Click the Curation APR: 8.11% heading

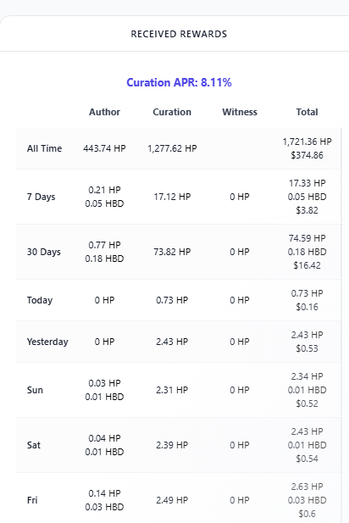click(179, 82)
